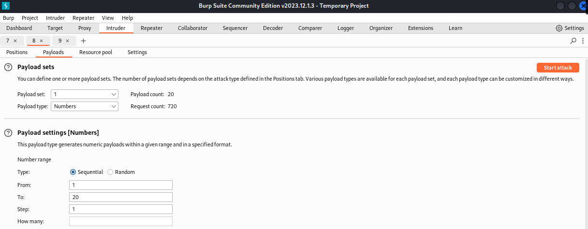Switch to the main Repeater tab
This screenshot has height=229, width=588.
[151, 28]
